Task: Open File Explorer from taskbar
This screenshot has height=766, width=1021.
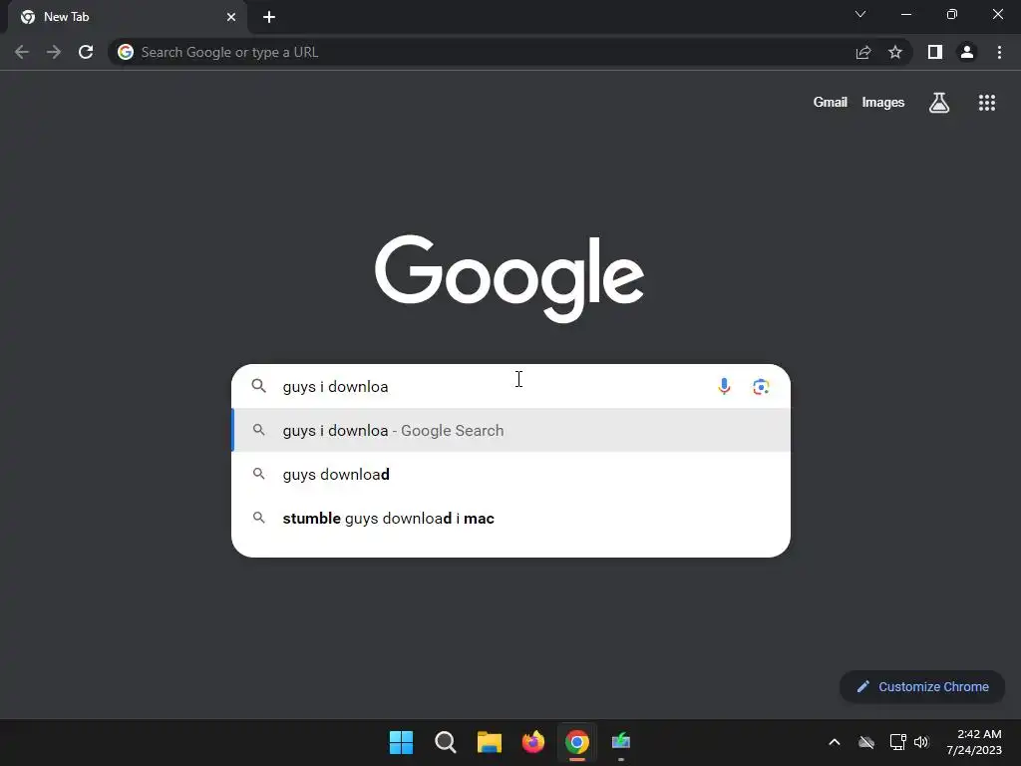Action: [x=489, y=742]
